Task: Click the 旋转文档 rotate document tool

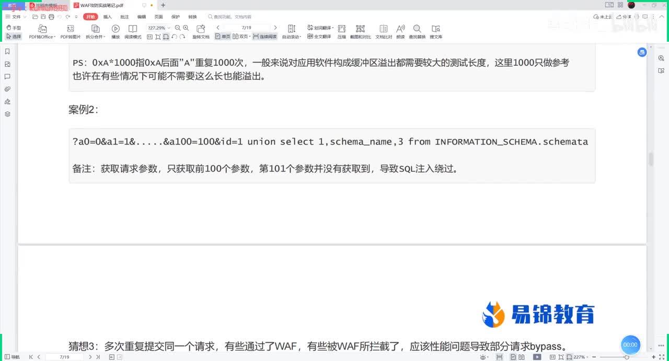Action: point(201,32)
